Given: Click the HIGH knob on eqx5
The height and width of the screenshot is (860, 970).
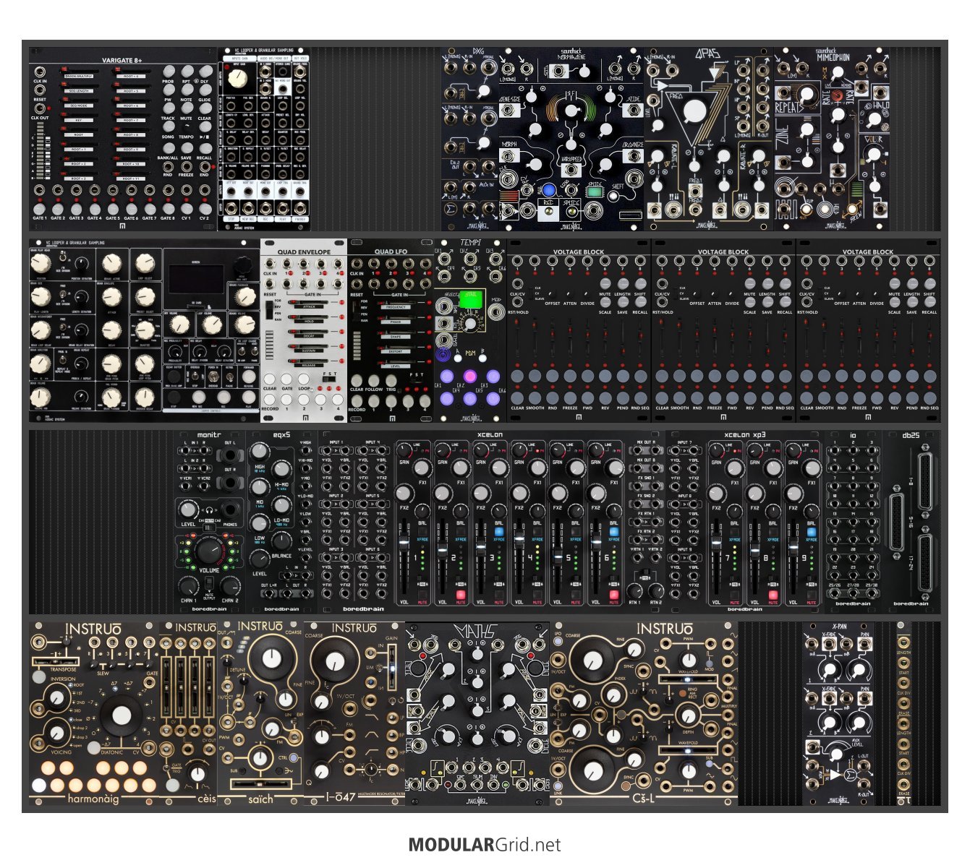Looking at the screenshot, I should tap(260, 451).
